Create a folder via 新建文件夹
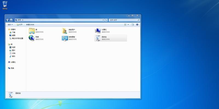The height and width of the screenshot is (109, 219). [x=30, y=25]
